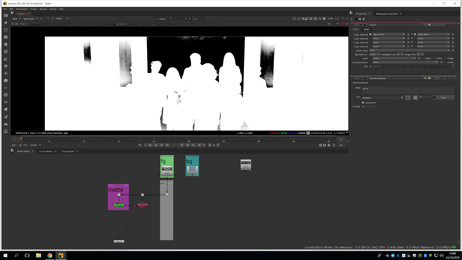
Task: Click the pencil icon in Properties toolbar
Action: coord(364,19)
